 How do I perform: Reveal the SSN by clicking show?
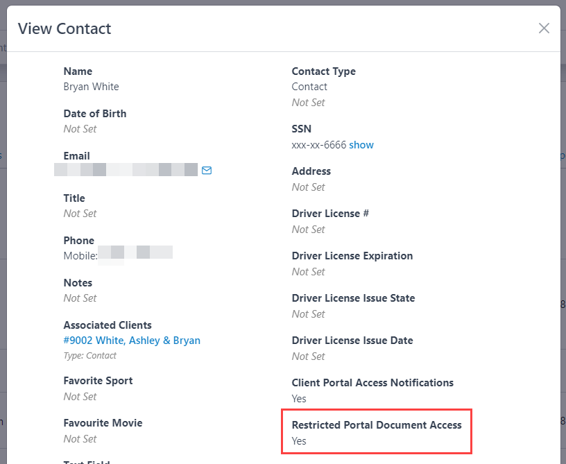(361, 145)
